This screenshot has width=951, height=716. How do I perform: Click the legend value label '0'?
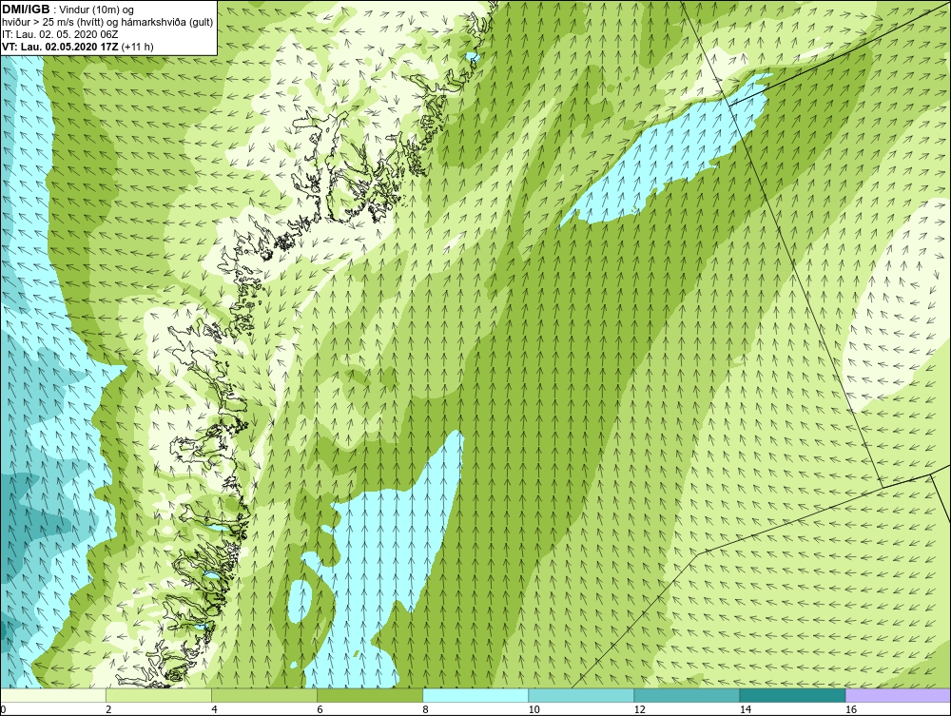click(3, 709)
